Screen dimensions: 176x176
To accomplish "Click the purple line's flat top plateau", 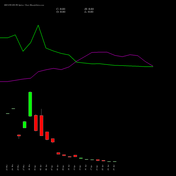I will click(x=100, y=52).
